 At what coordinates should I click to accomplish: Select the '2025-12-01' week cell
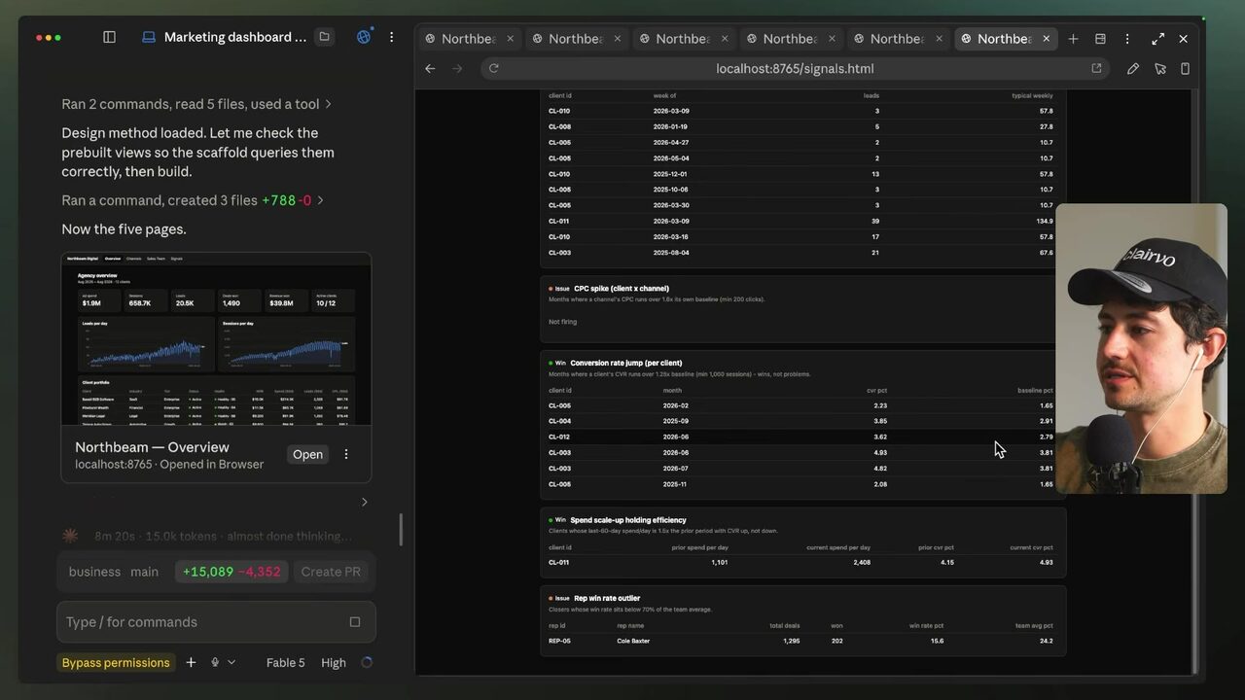pyautogui.click(x=670, y=174)
